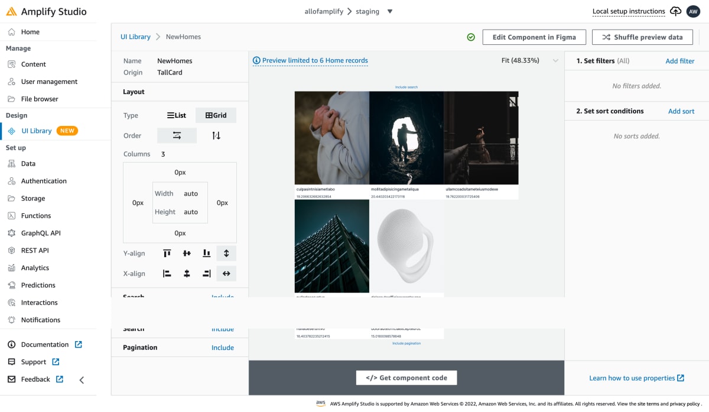Click Add sort link
This screenshot has height=412, width=709.
tap(681, 111)
